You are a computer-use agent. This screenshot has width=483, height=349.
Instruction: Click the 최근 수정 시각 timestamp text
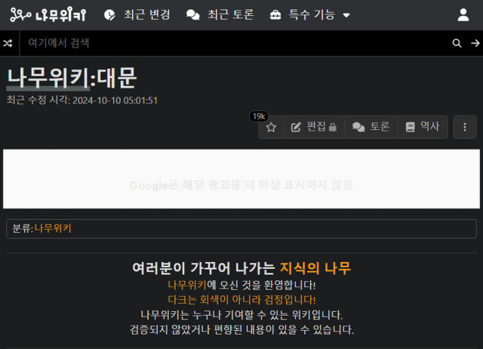tap(82, 100)
